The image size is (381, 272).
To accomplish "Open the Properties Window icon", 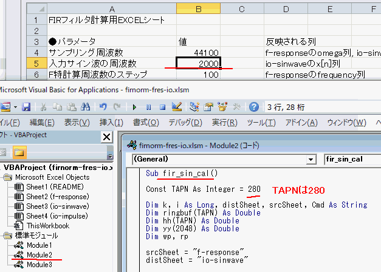I will 208,107.
